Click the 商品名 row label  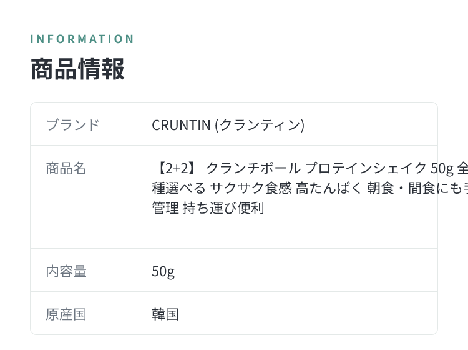tap(66, 168)
